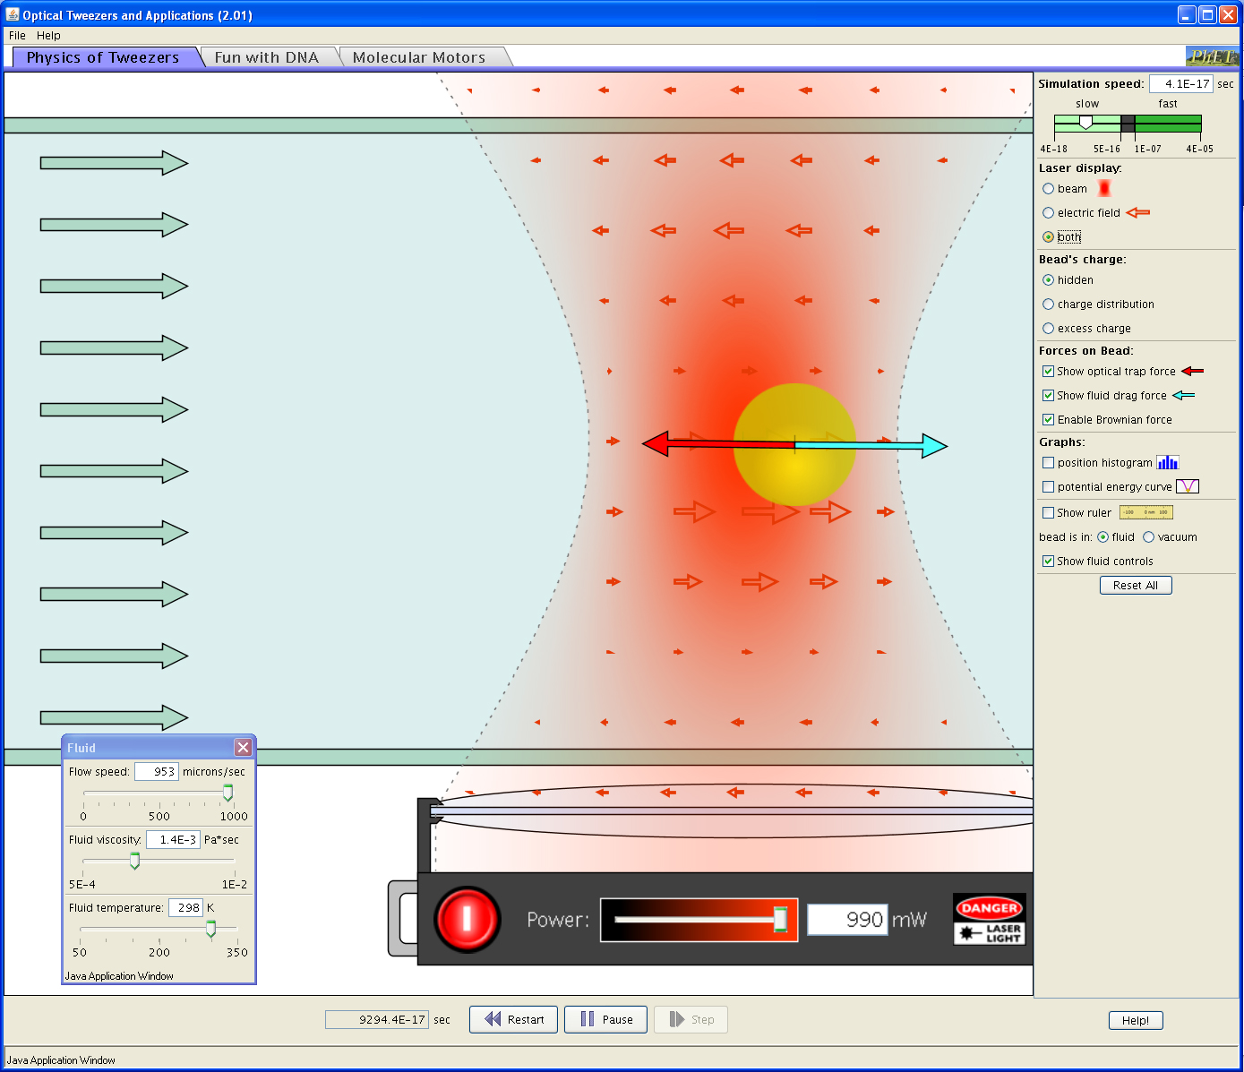
Task: Uncheck Enable Brownian force
Action: 1048,419
